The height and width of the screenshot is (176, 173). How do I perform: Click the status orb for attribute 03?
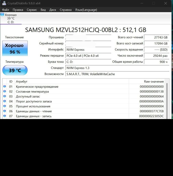click(x=5, y=96)
